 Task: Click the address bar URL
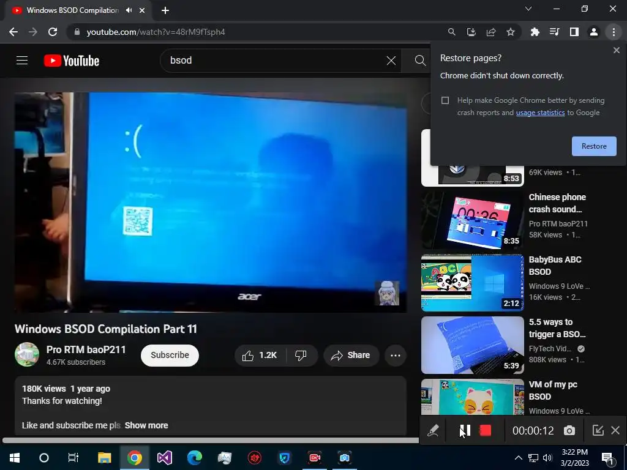pyautogui.click(x=156, y=32)
